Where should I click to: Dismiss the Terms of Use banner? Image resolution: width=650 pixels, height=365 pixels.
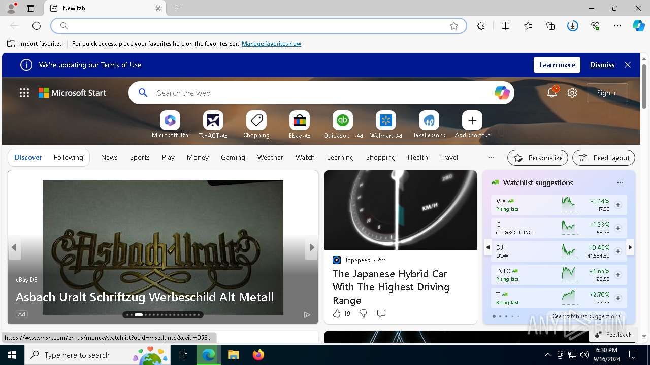[602, 65]
